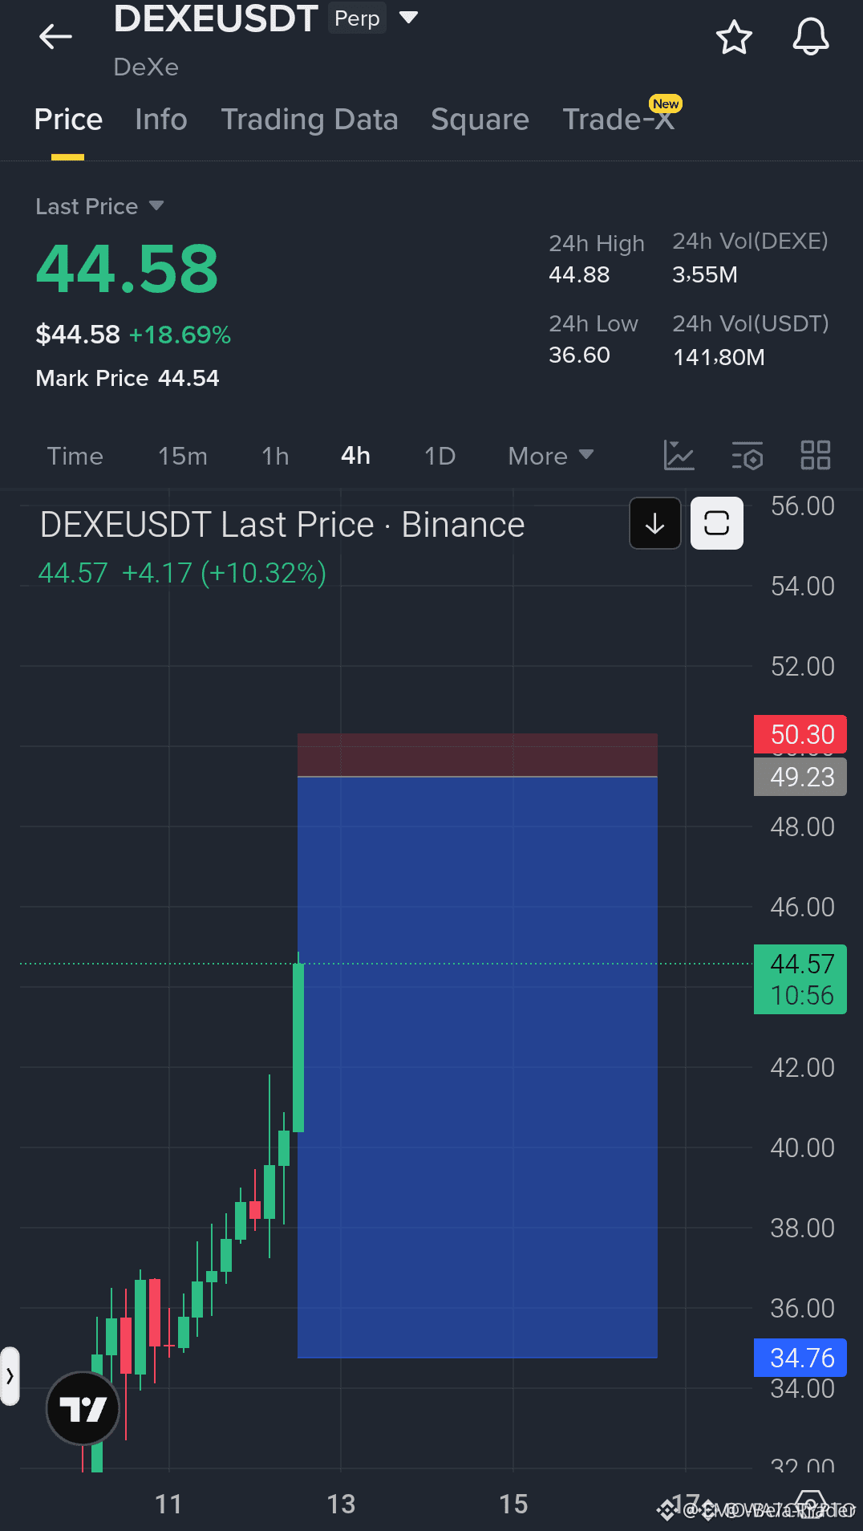Image resolution: width=863 pixels, height=1531 pixels.
Task: Select the 1h chart interval
Action: point(275,456)
